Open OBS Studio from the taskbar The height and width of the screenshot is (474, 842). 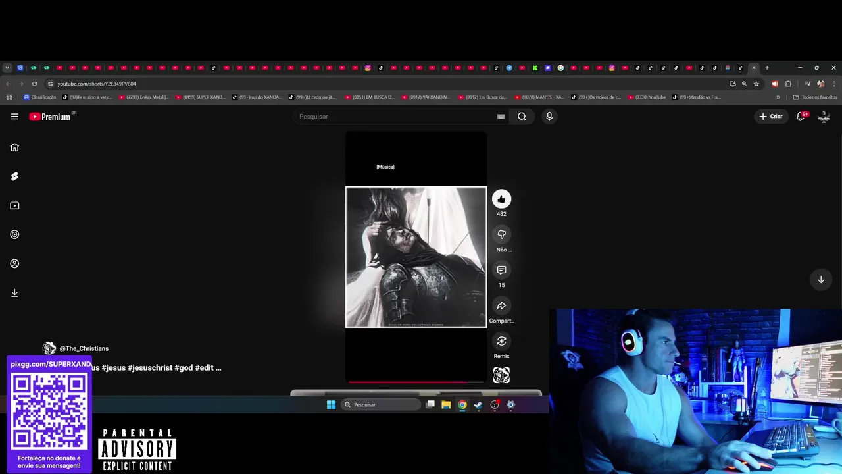tap(495, 405)
